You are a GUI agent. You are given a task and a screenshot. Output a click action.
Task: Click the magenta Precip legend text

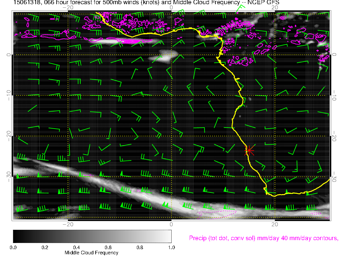[x=263, y=239]
